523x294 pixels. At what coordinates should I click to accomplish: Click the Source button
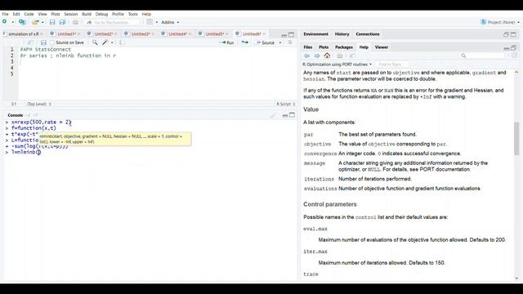[266, 42]
